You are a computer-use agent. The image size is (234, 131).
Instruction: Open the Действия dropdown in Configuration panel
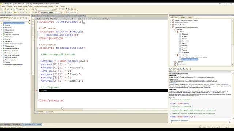coord(4,18)
